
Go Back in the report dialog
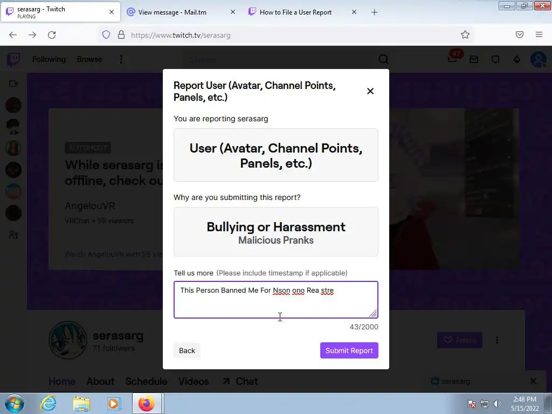coord(187,350)
